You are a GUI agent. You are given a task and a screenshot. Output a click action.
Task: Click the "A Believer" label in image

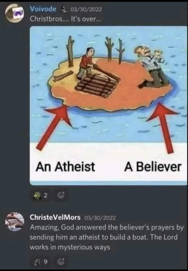click(x=153, y=167)
